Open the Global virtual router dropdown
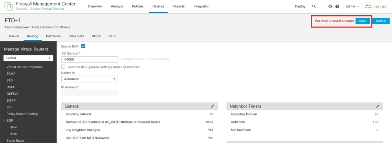The height and width of the screenshot is (143, 392). coord(28,58)
